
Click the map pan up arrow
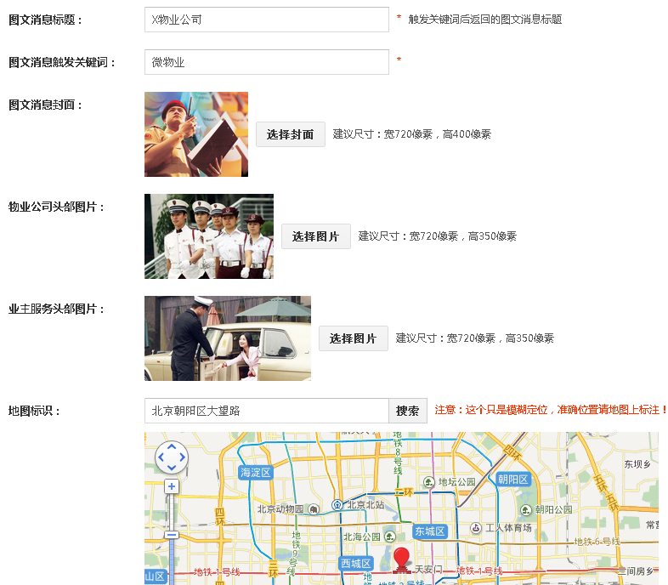coord(172,446)
